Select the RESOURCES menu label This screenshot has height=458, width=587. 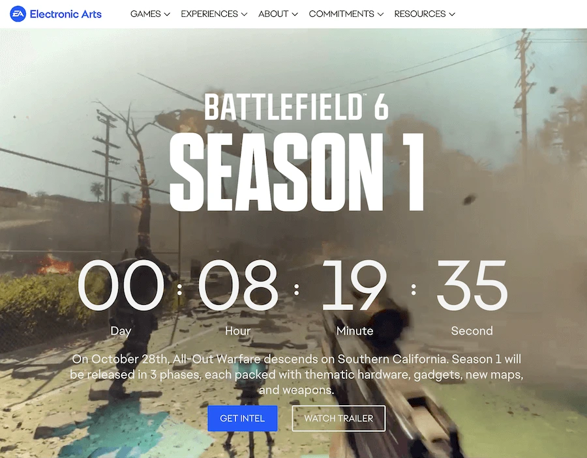tap(420, 14)
